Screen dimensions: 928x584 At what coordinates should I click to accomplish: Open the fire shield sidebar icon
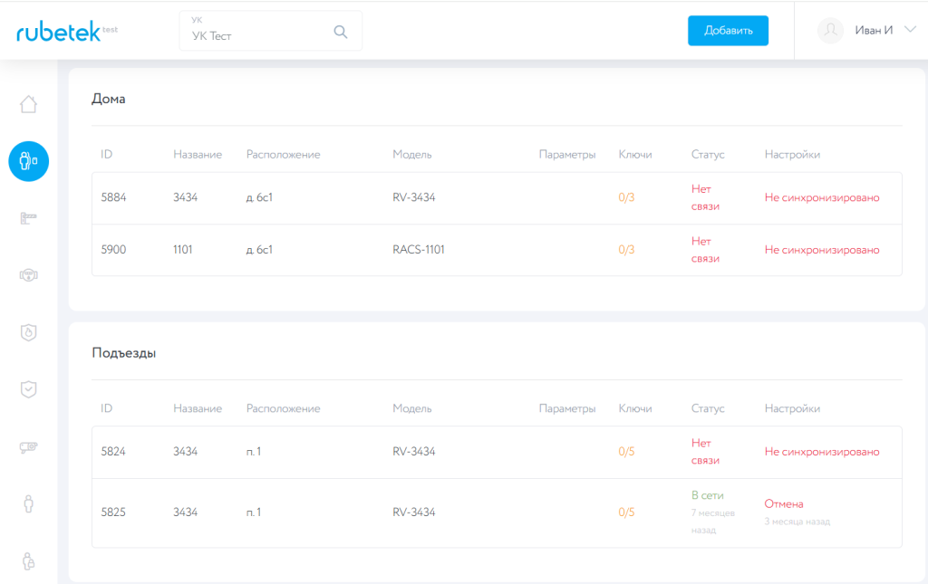pyautogui.click(x=28, y=332)
